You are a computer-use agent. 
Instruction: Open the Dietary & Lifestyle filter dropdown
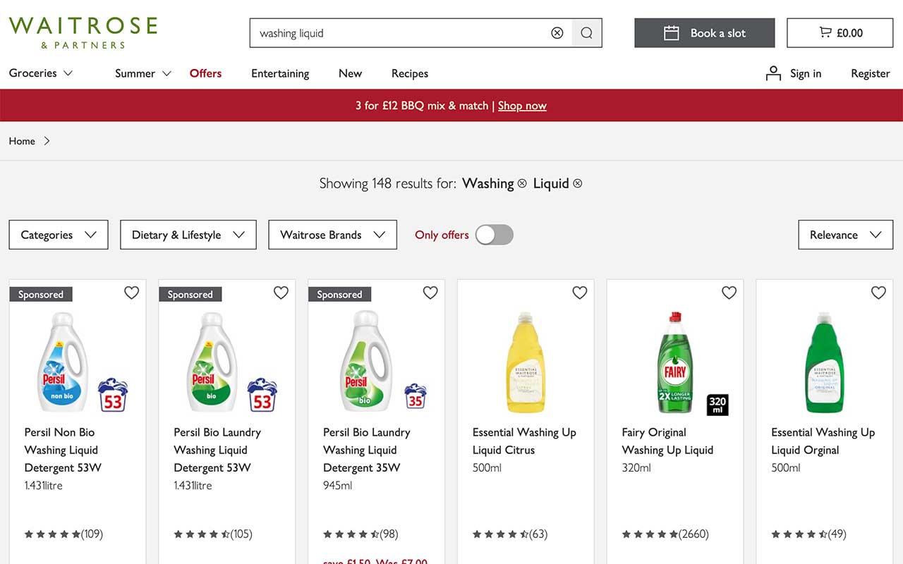(188, 235)
